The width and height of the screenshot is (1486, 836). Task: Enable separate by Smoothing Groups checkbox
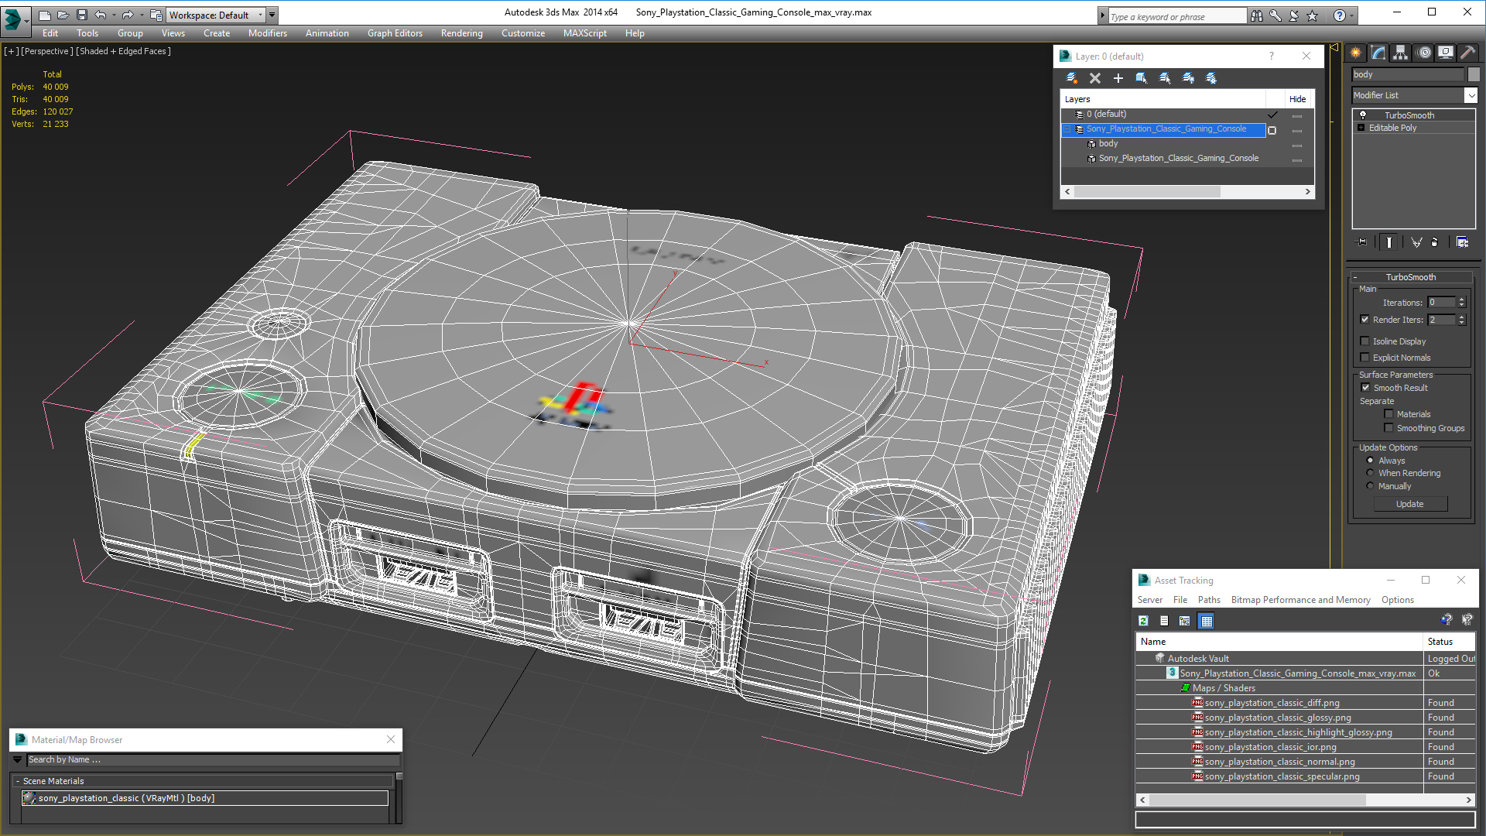[x=1389, y=428]
